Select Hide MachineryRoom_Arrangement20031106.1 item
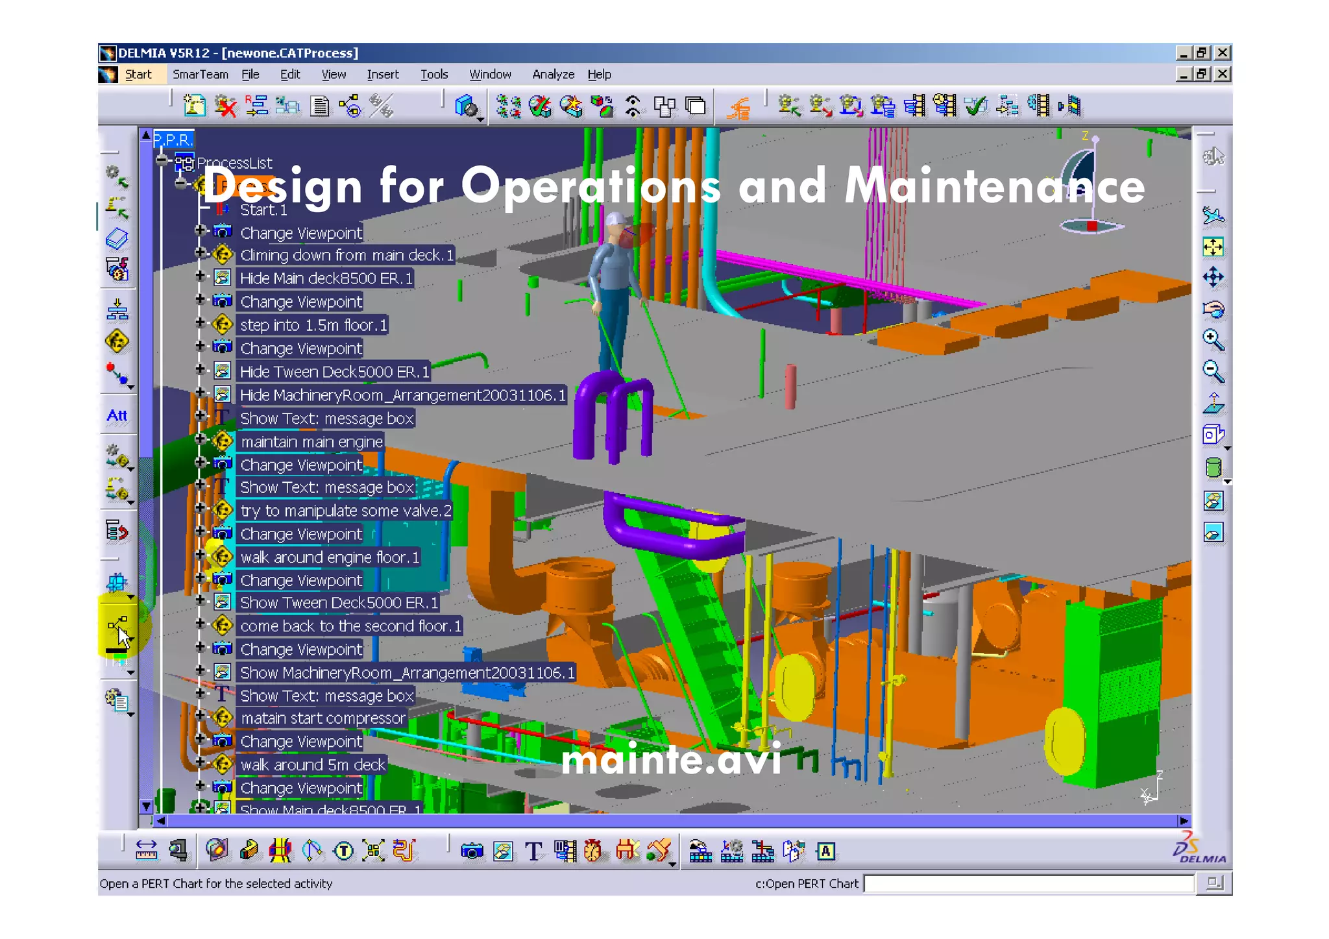The height and width of the screenshot is (939, 1329). [x=402, y=395]
